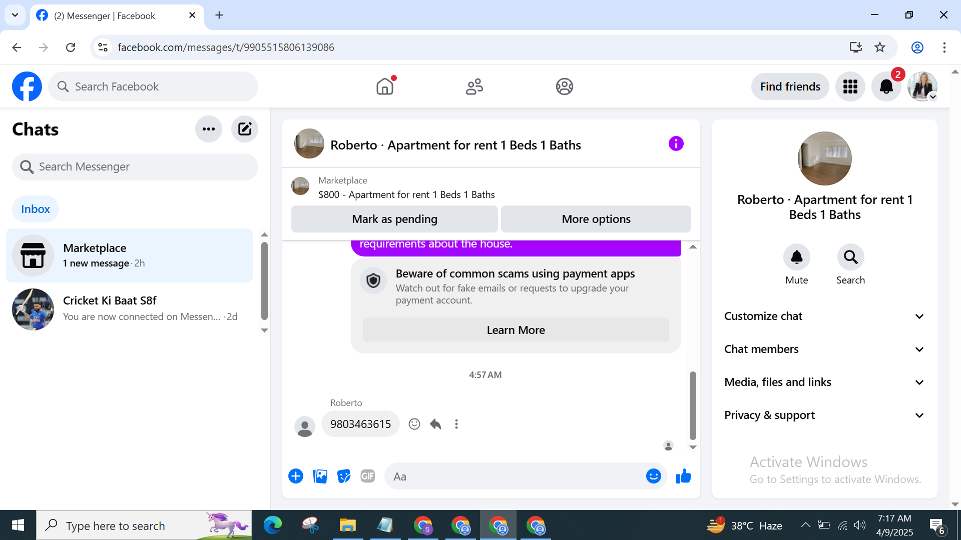Attach a photo using image icon

[320, 476]
